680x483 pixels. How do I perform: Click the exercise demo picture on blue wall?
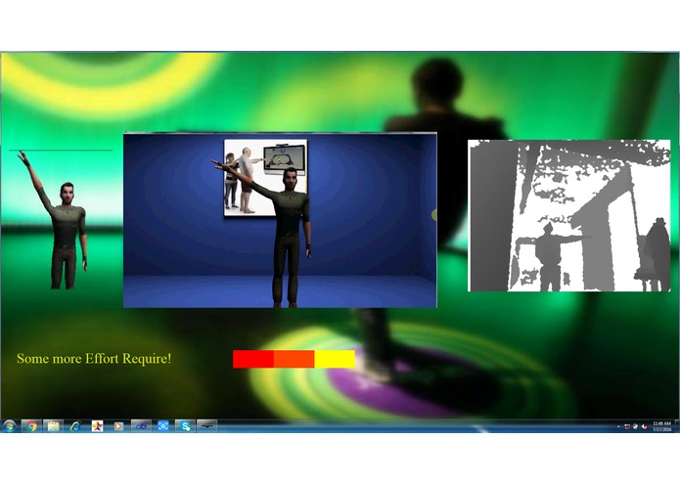[265, 178]
